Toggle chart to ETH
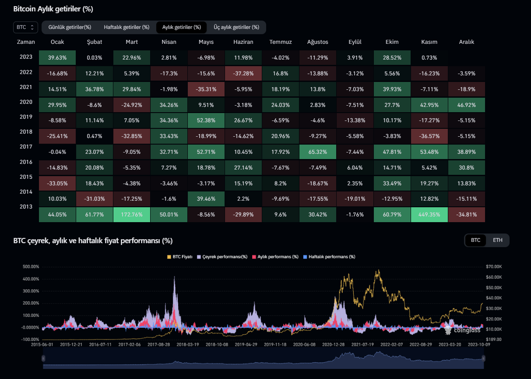This screenshot has height=379, width=531. click(x=498, y=240)
